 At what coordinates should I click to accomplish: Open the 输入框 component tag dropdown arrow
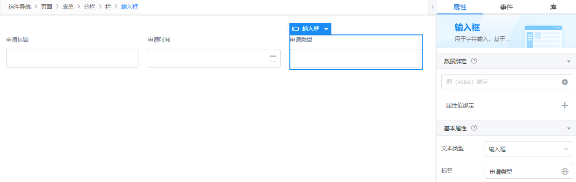[326, 29]
